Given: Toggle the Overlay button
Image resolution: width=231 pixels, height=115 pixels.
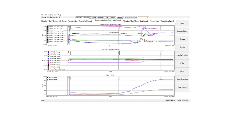Looking at the screenshot, I should tap(94, 17).
